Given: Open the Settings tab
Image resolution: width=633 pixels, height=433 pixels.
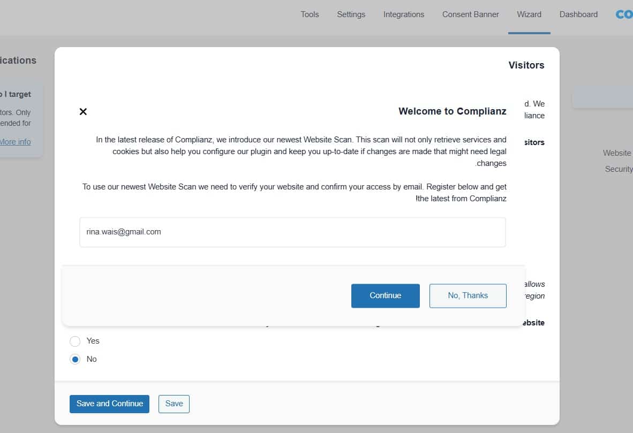Looking at the screenshot, I should pyautogui.click(x=351, y=14).
